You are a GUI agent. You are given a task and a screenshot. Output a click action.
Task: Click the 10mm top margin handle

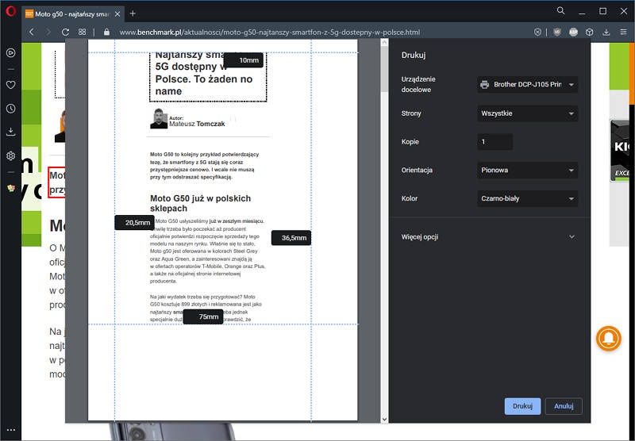(x=244, y=60)
